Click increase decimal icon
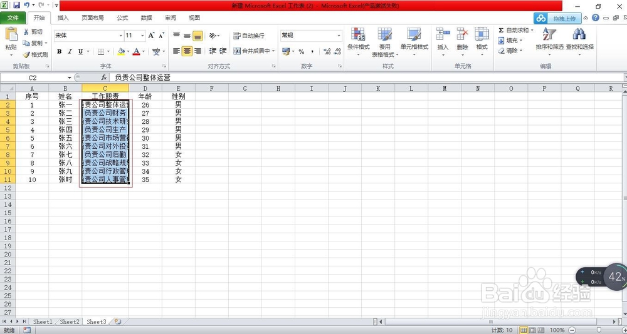 327,51
